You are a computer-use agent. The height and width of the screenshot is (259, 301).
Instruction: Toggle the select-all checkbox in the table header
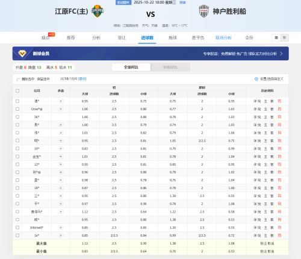coord(17,91)
